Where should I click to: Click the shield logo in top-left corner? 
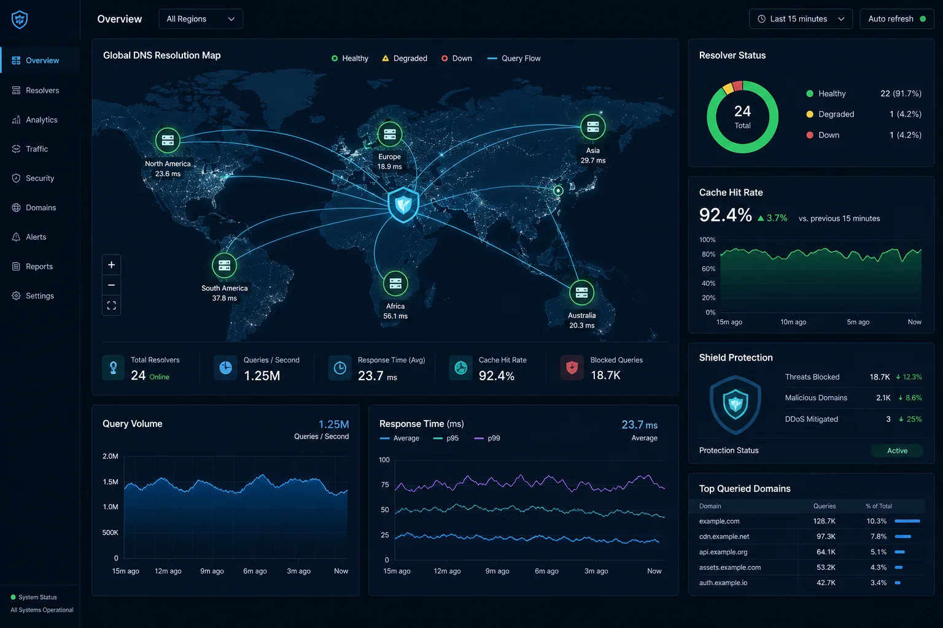coord(20,20)
